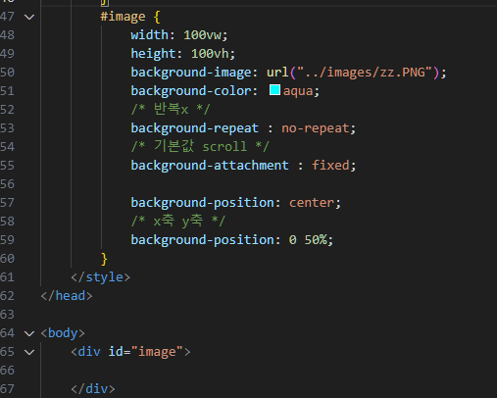497x398 pixels.
Task: Collapse the #image rule on line 47
Action: 29,17
